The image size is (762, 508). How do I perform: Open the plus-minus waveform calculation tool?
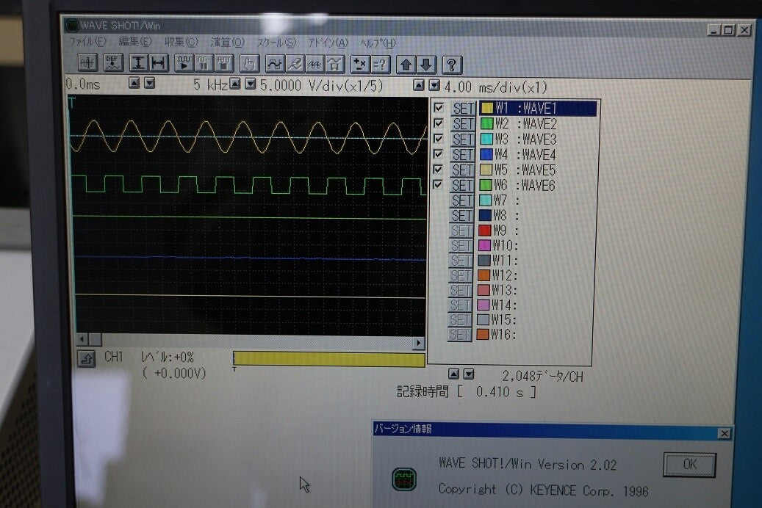coord(360,64)
